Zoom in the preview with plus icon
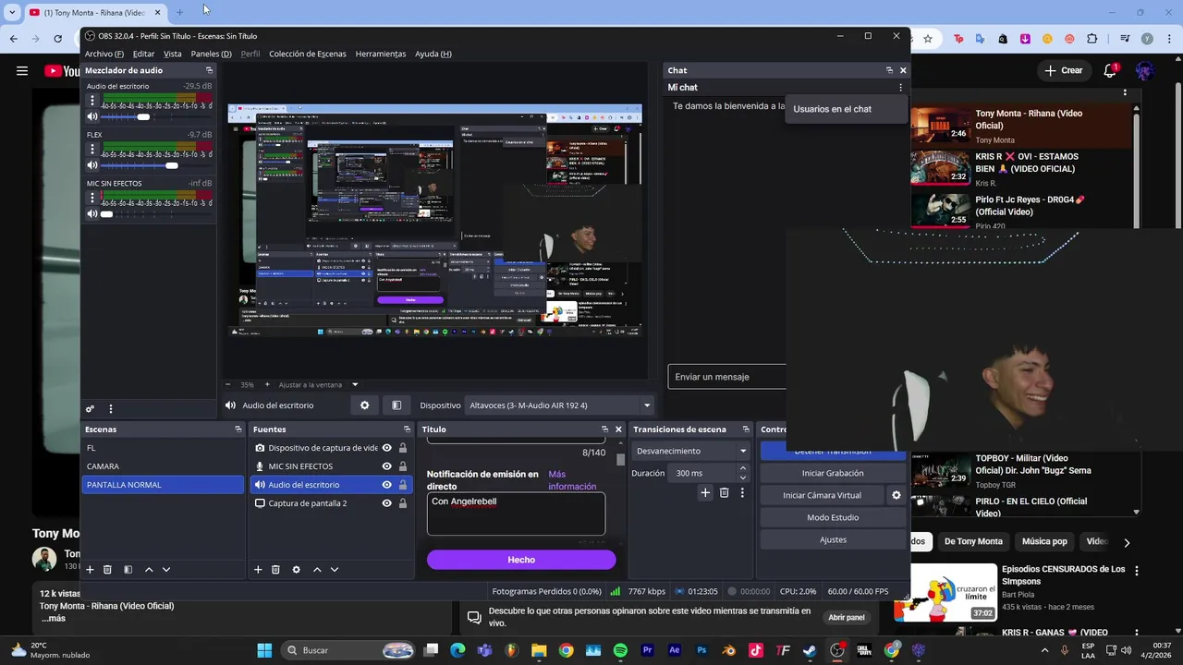The image size is (1183, 665). coord(267,384)
